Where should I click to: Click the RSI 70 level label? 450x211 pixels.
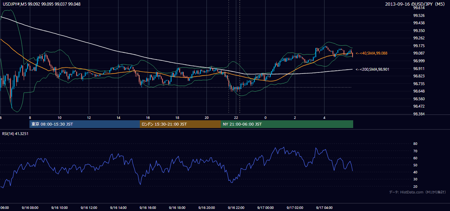(x=415, y=151)
